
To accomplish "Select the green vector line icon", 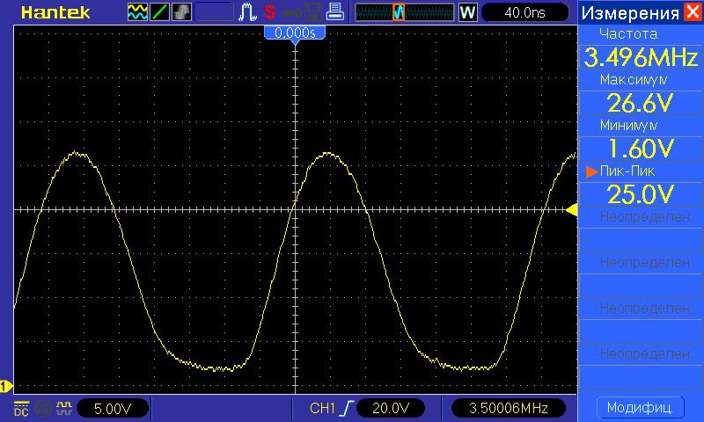I will point(160,12).
